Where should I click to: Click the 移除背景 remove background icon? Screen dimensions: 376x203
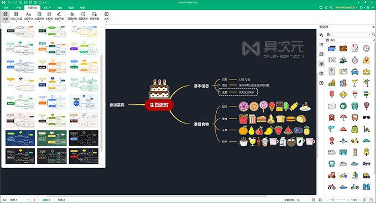click(x=94, y=14)
